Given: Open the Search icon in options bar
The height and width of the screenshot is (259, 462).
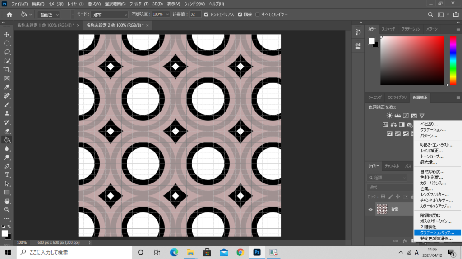Looking at the screenshot, I should pyautogui.click(x=430, y=14).
